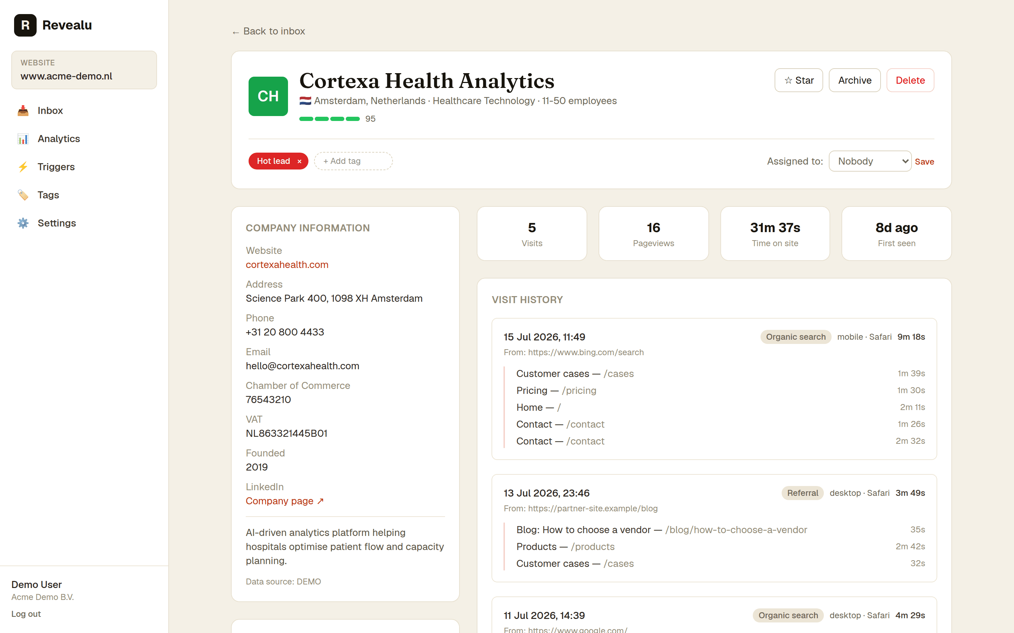Archive this company lead
The width and height of the screenshot is (1014, 633).
[855, 81]
